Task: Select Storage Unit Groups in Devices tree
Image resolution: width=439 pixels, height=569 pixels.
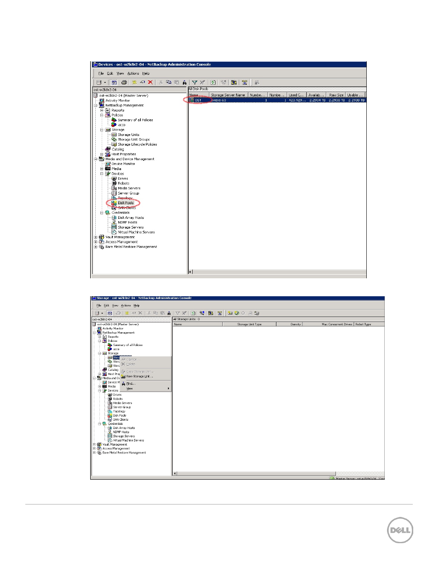Action: [133, 139]
